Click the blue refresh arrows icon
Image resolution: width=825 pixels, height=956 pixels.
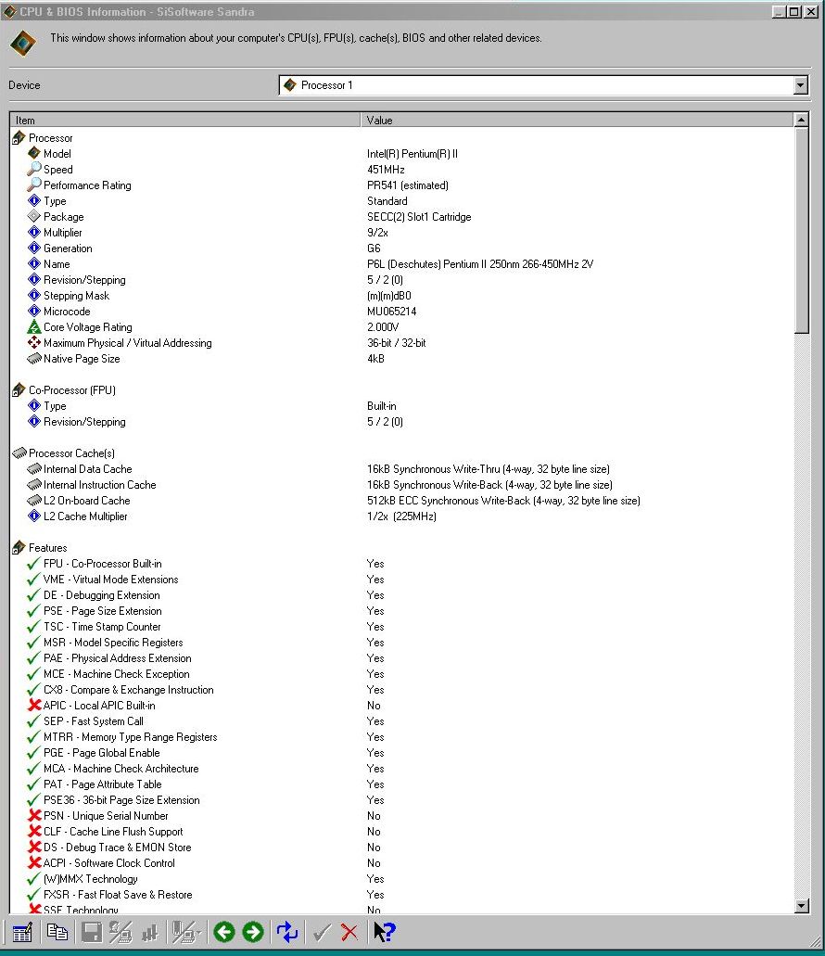click(287, 932)
